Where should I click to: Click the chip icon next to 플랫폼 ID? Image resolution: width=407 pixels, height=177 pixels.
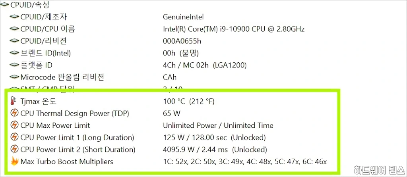(14, 65)
